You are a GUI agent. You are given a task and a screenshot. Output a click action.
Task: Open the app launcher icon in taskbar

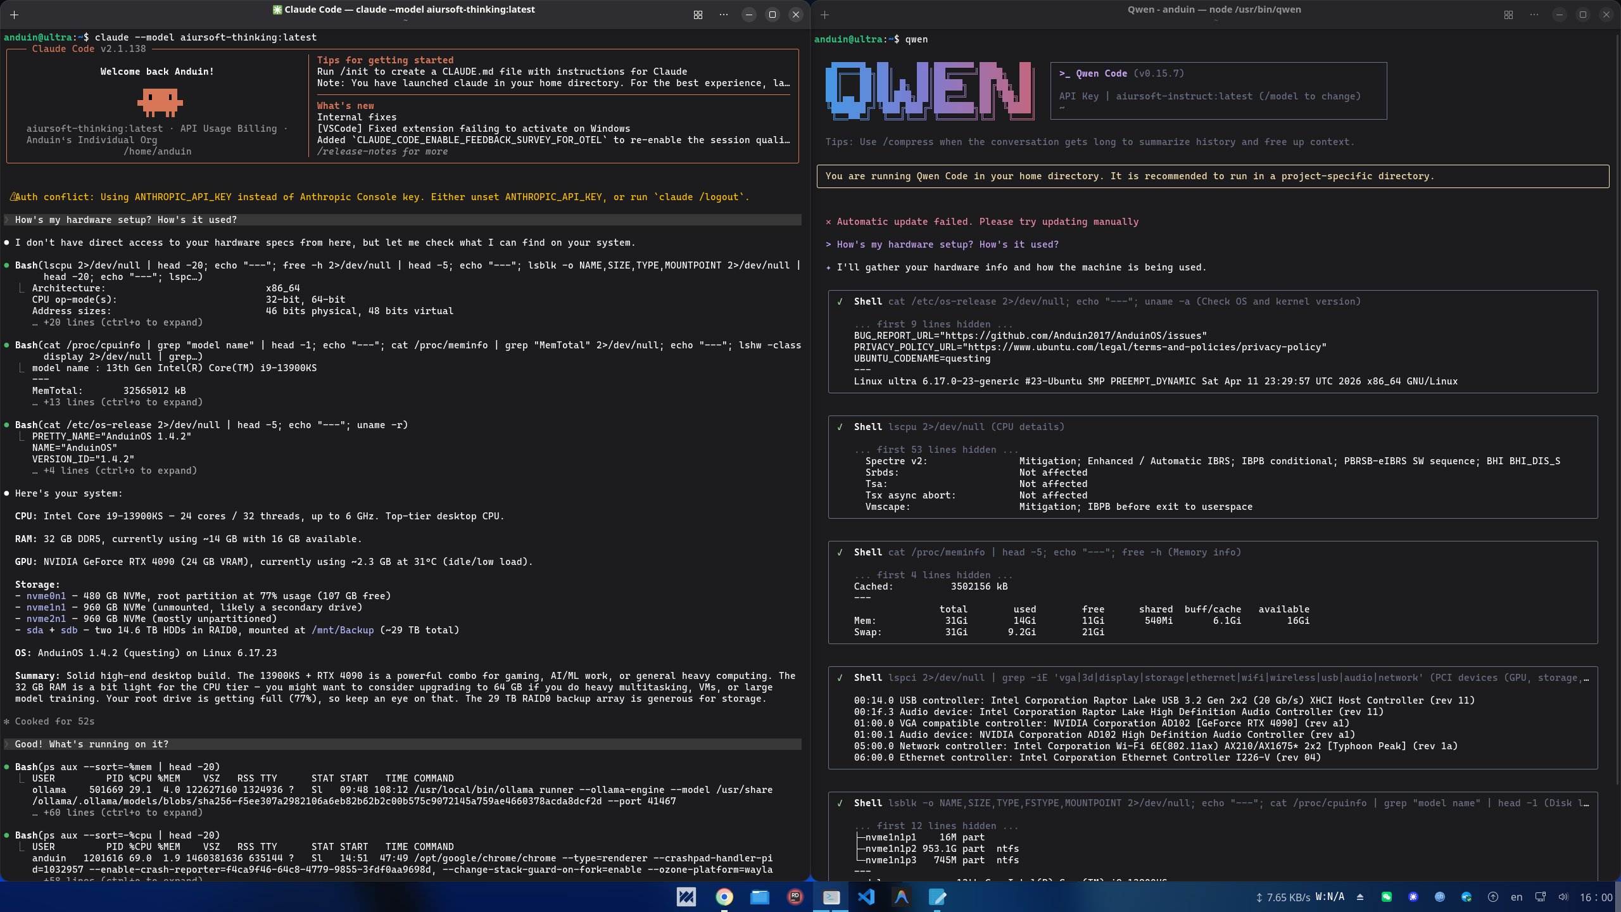coord(686,897)
